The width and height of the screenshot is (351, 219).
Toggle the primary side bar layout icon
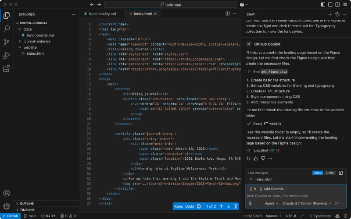(323, 4)
